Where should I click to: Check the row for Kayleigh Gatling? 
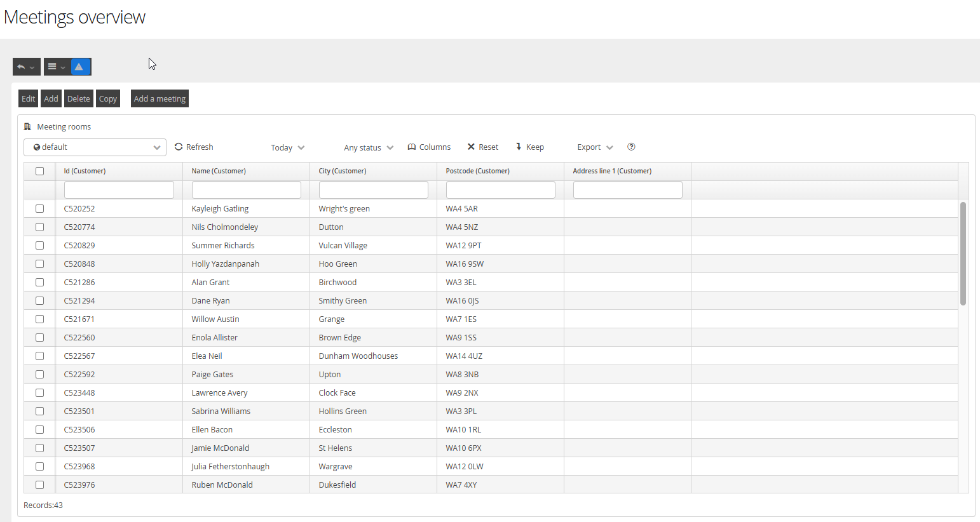click(40, 208)
